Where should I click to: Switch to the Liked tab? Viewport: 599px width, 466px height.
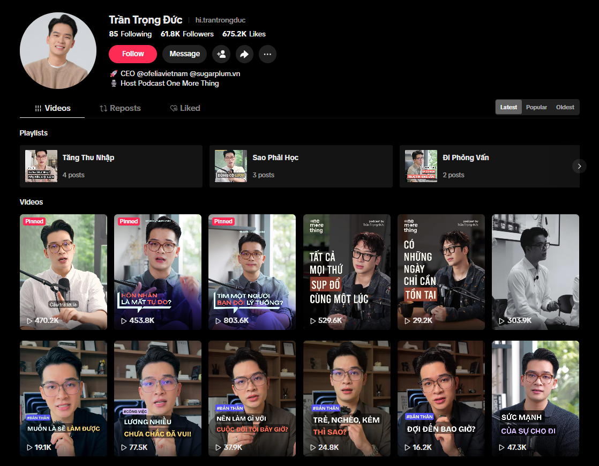click(185, 108)
